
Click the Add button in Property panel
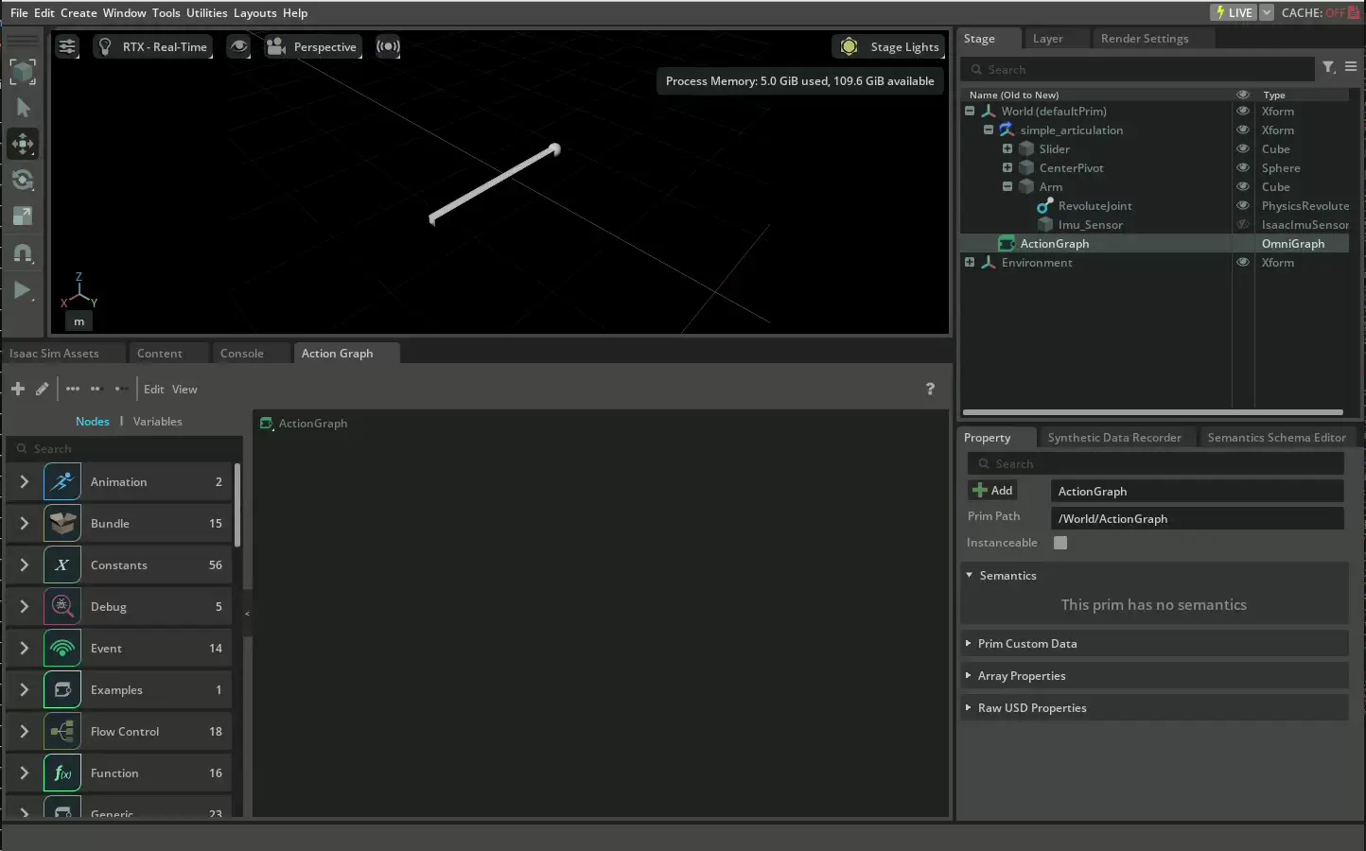point(992,490)
